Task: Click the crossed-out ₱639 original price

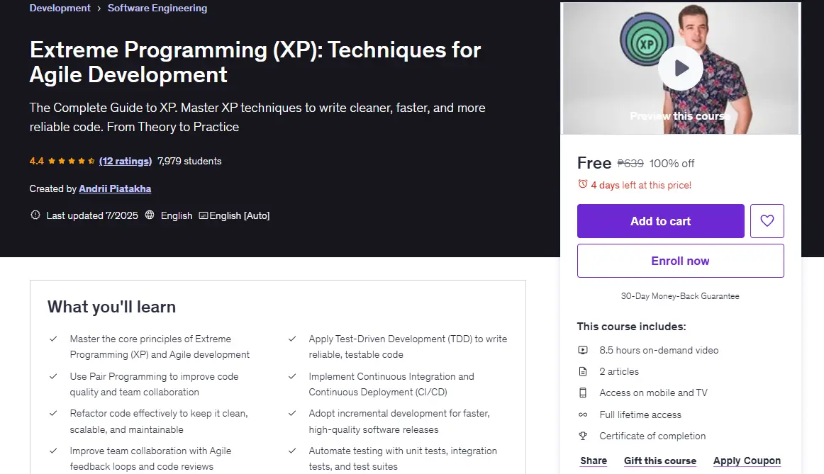Action: coord(630,163)
